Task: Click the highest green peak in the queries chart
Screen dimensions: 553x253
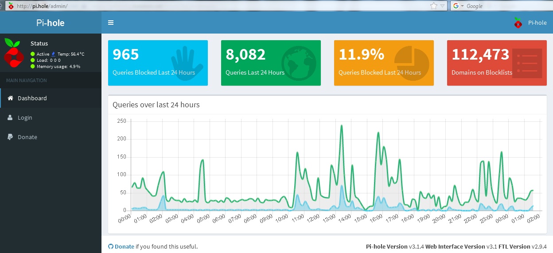Action: click(x=342, y=126)
